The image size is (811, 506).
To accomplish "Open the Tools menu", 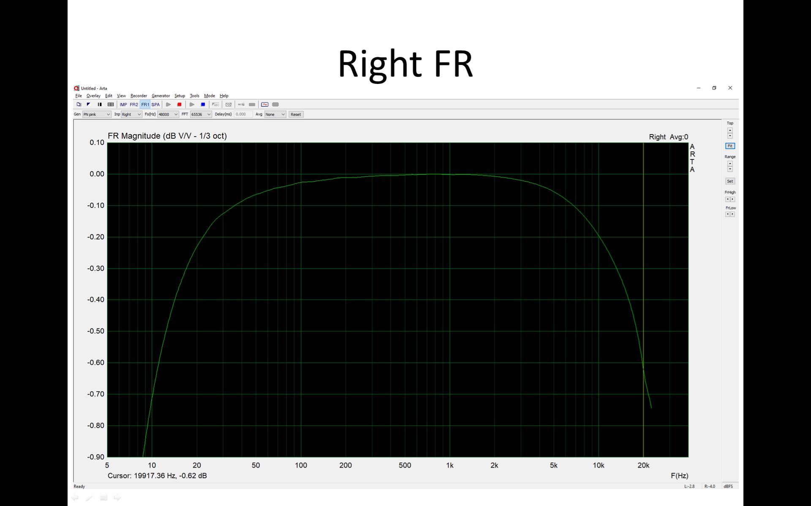I will (x=194, y=96).
